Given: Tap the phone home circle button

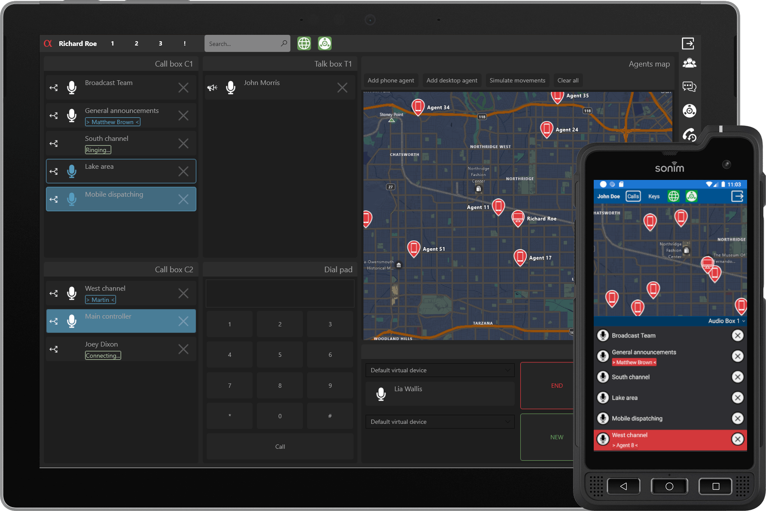Looking at the screenshot, I should (669, 486).
